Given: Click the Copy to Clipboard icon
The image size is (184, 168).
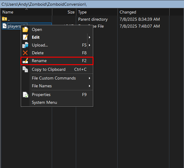Looking at the screenshot, I should coord(25,69).
